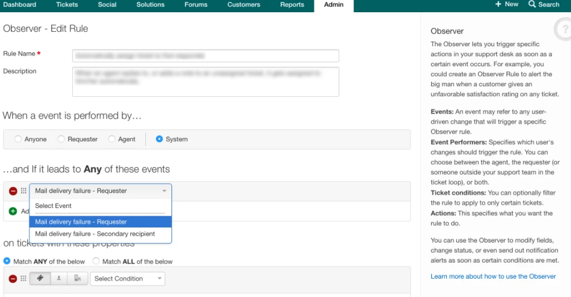Choose 'Mail delivery failure - Secondary recipient' option
Image resolution: width=571 pixels, height=297 pixels.
pyautogui.click(x=101, y=234)
